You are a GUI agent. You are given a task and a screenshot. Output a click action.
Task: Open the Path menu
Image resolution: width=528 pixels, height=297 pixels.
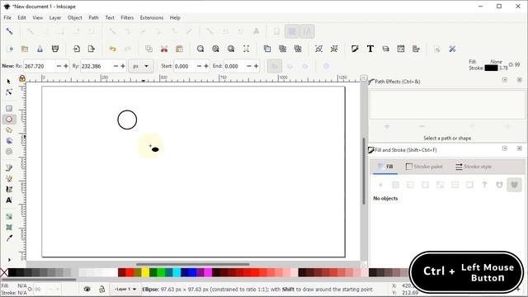93,17
